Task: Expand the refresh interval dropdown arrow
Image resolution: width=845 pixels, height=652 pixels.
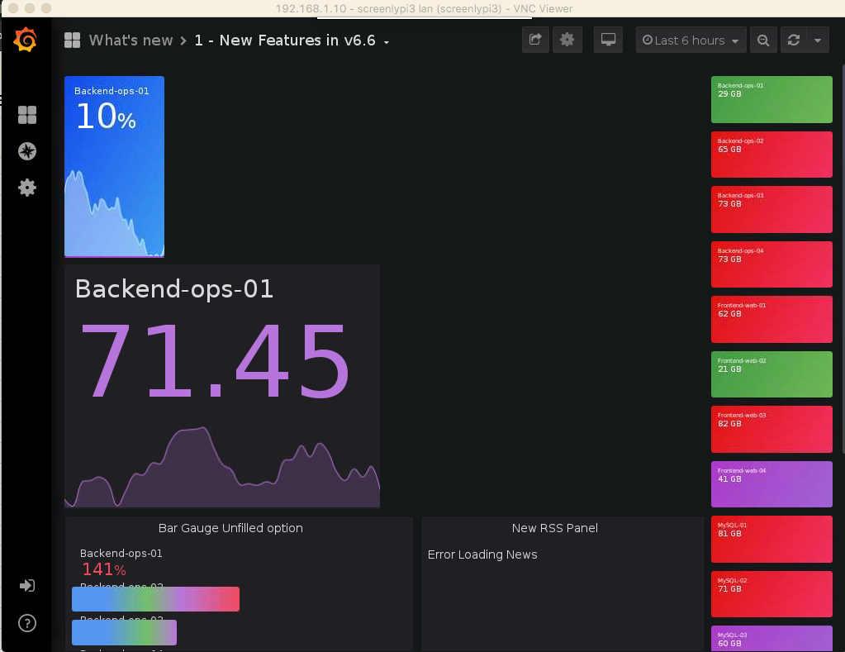Action: pos(818,39)
